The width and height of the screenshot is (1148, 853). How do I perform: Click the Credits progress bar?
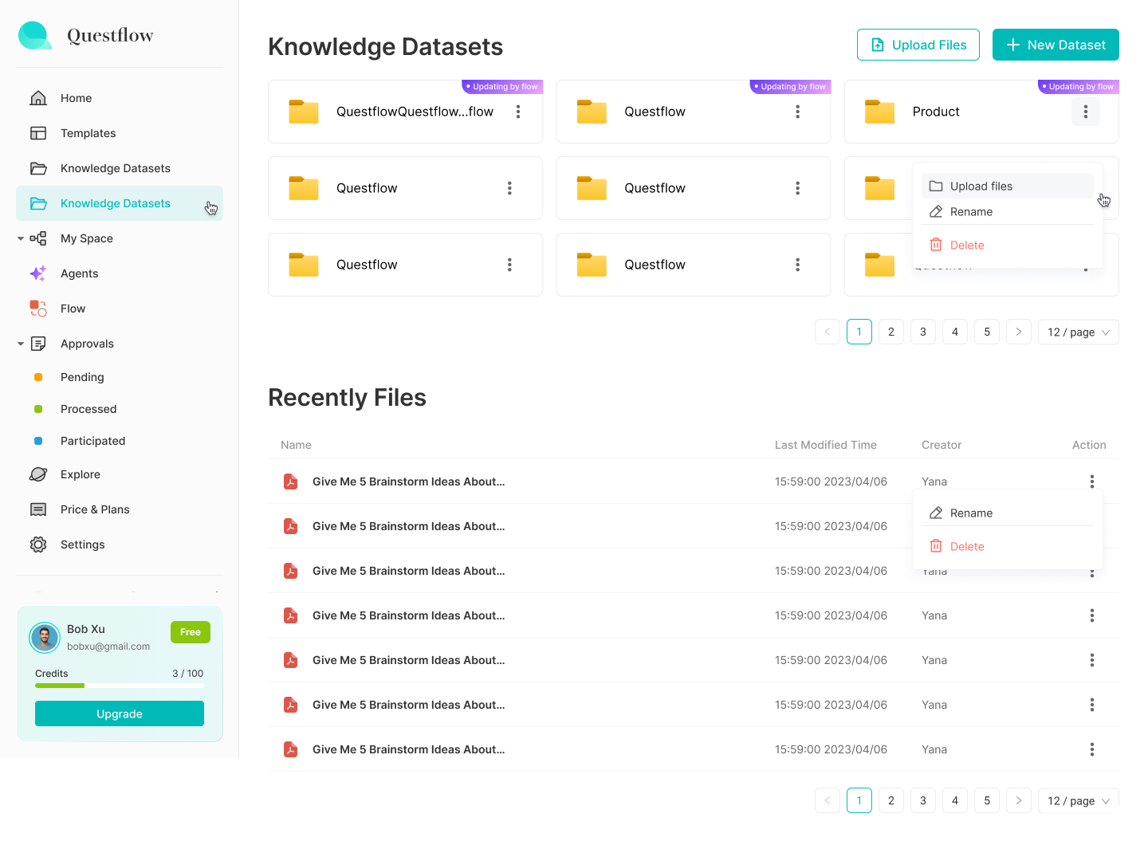(x=119, y=686)
